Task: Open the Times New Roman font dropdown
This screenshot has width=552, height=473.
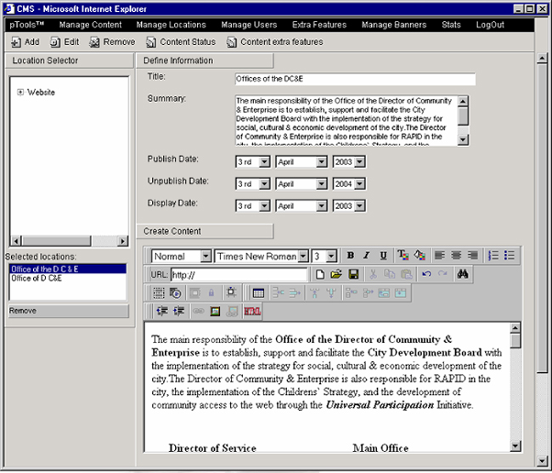Action: (303, 256)
